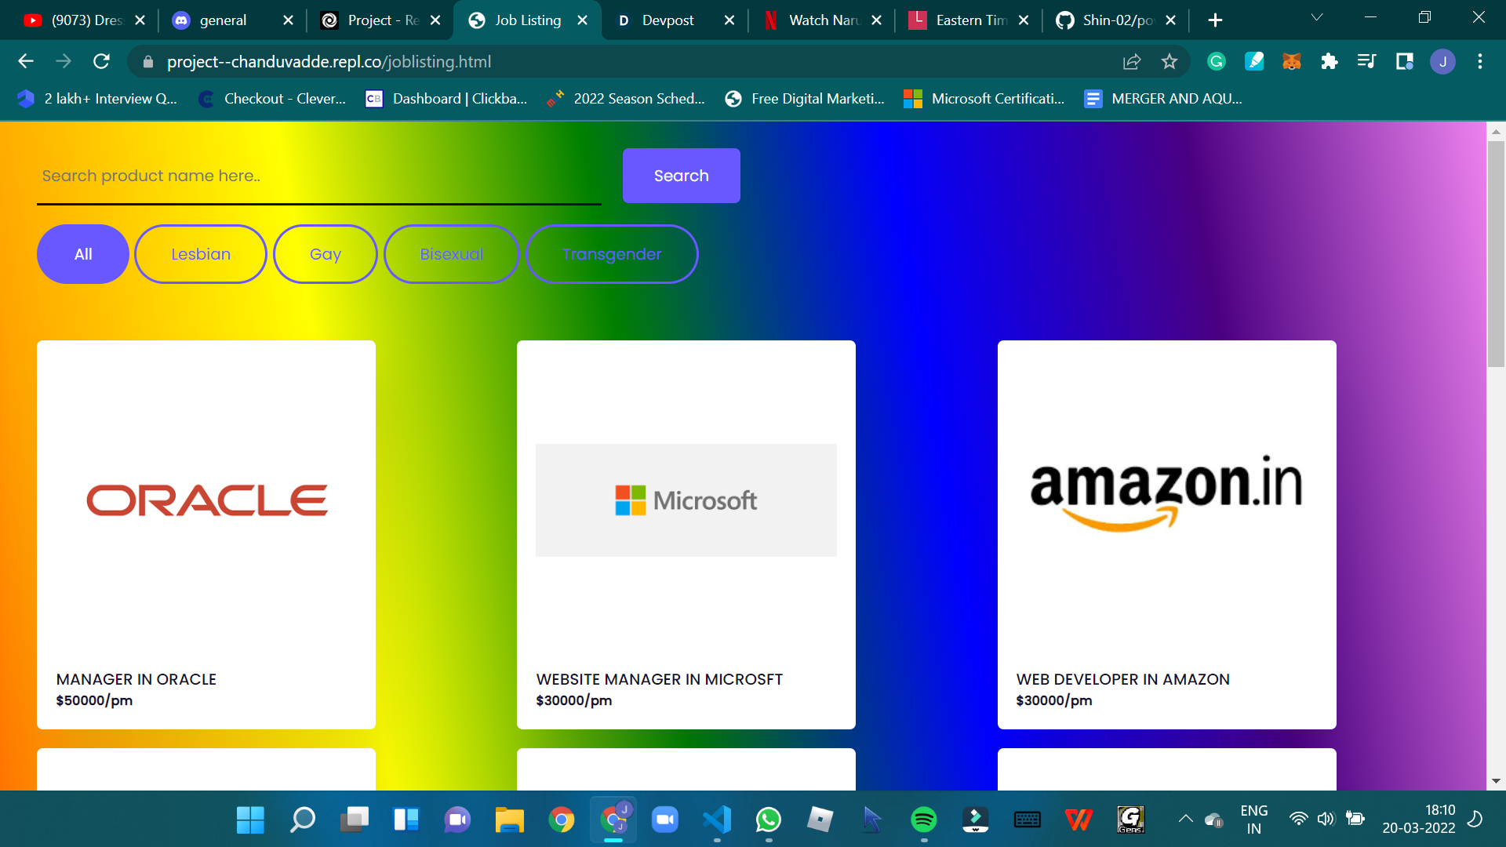
Task: Select the Transgender filter pill
Action: tap(612, 254)
